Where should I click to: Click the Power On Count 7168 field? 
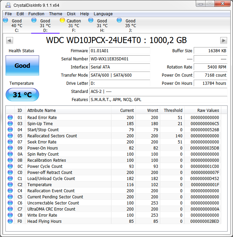(x=211, y=75)
